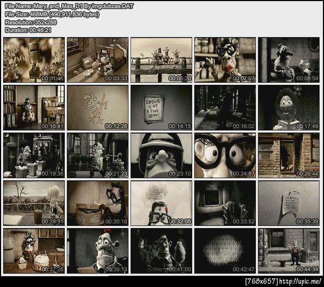Select the cardboard box frame 00:30:18
The width and height of the screenshot is (324, 287).
[x=98, y=203]
